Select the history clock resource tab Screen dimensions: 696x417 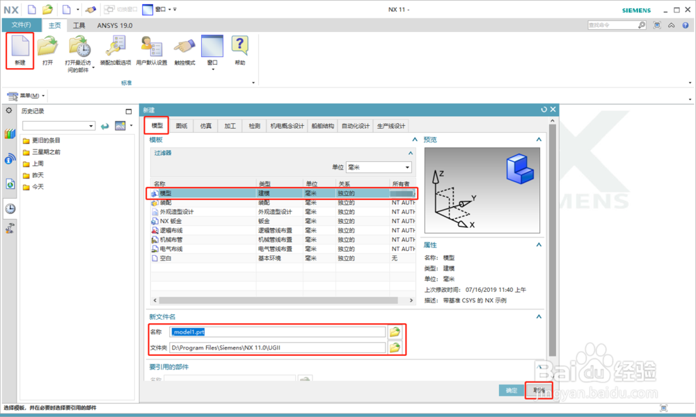[x=10, y=208]
